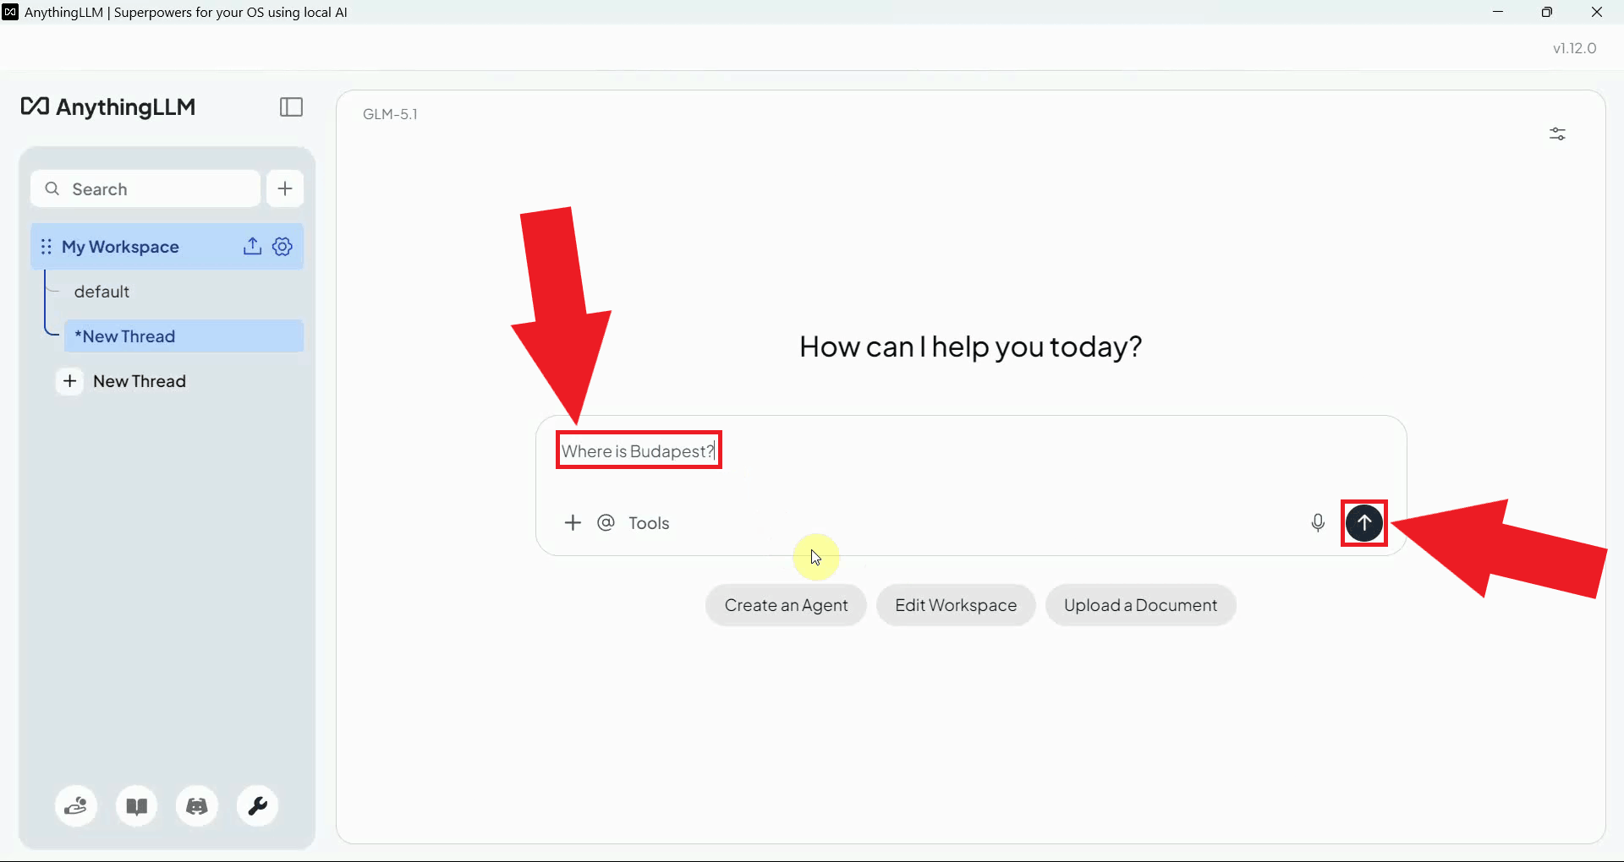The image size is (1624, 862).
Task: Click the Edit Workspace button
Action: (x=955, y=605)
